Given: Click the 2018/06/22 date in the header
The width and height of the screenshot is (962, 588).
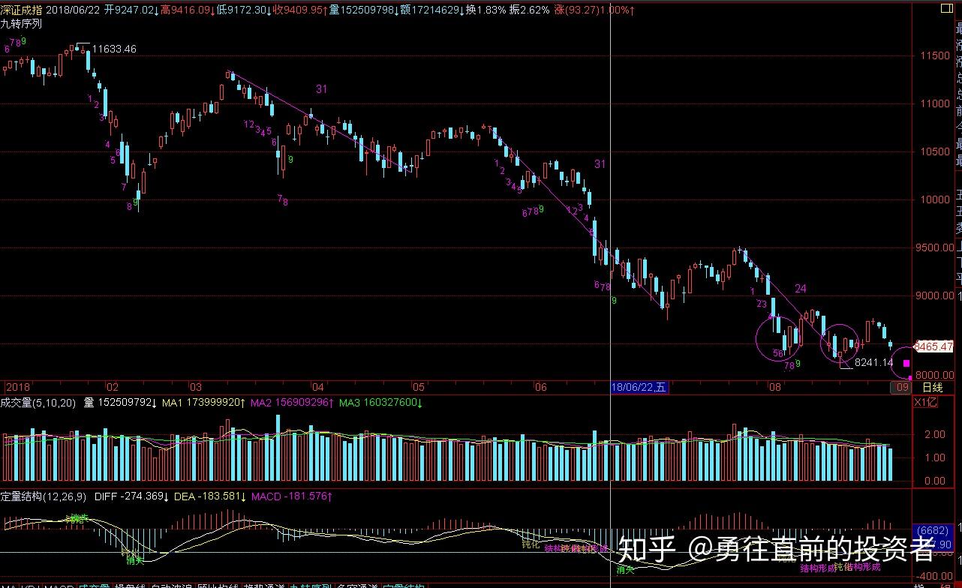Looking at the screenshot, I should [x=74, y=10].
